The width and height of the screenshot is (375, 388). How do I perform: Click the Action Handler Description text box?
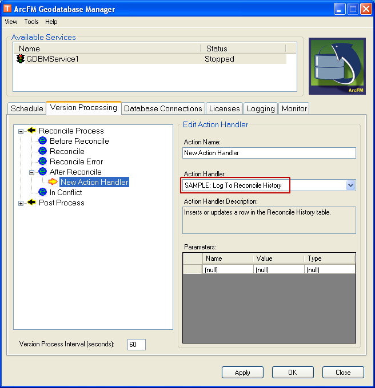pos(269,220)
